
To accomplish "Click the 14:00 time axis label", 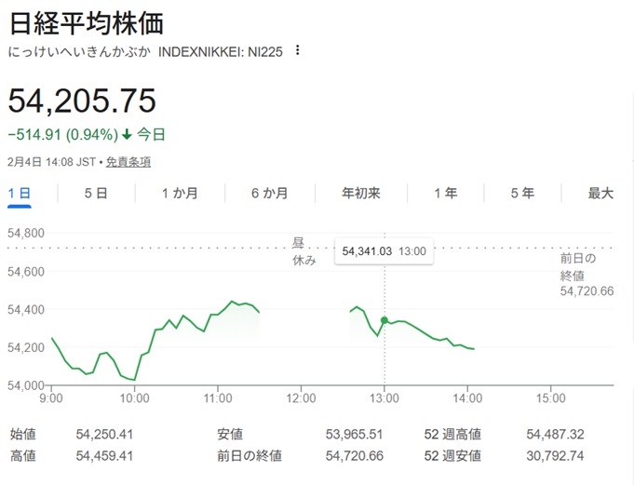I will point(467,398).
